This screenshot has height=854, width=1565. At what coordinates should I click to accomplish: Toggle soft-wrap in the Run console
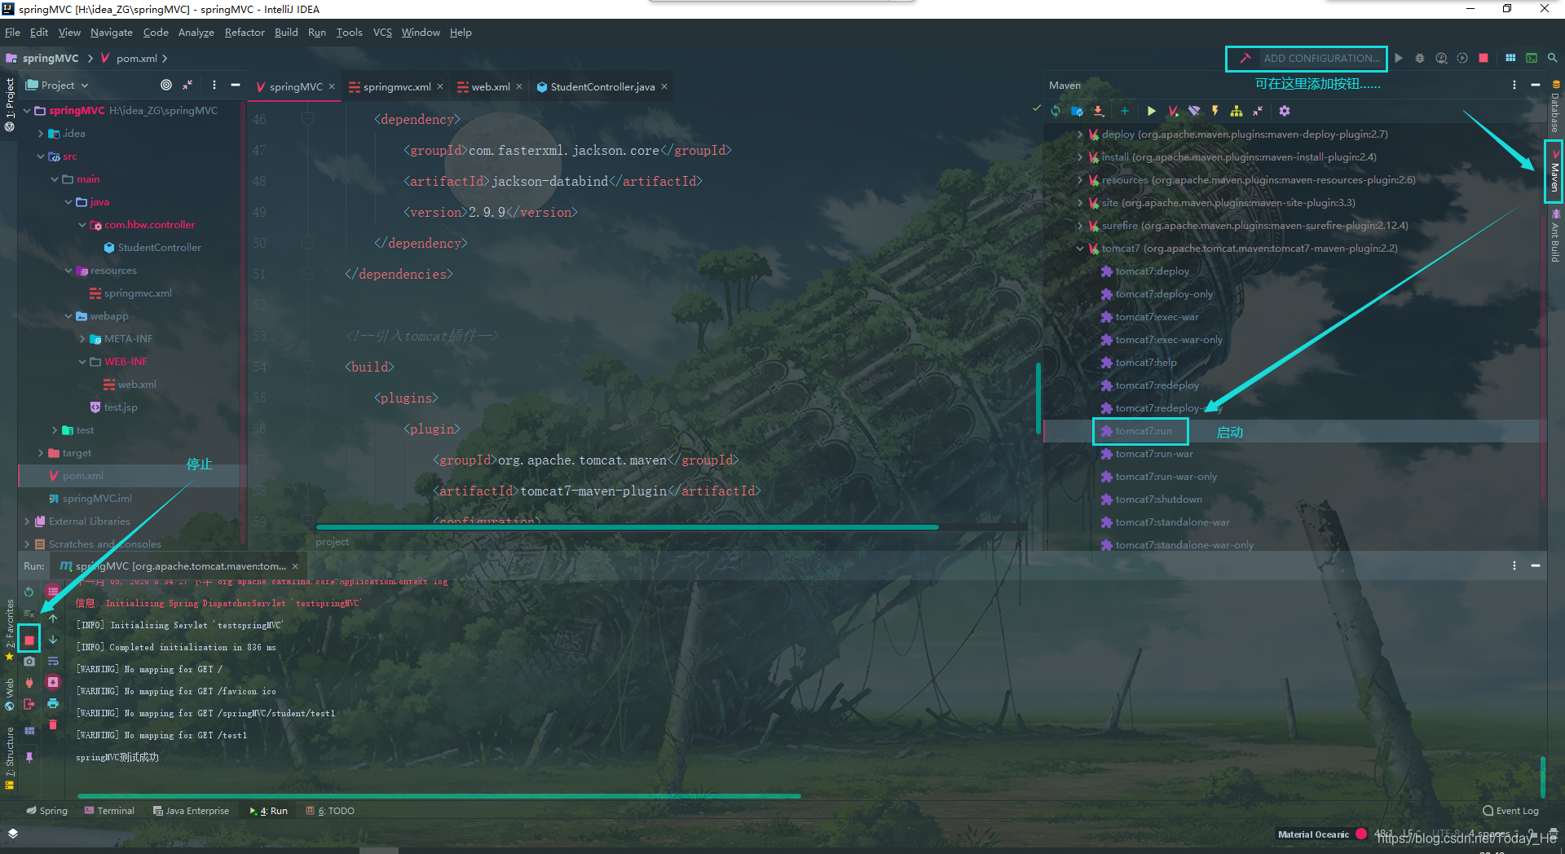[53, 661]
